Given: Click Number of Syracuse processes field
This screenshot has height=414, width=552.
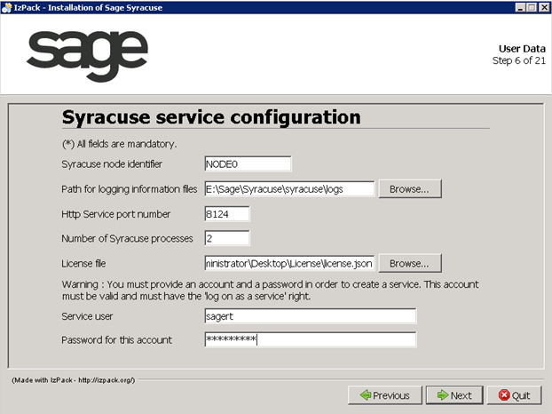Looking at the screenshot, I should pos(227,238).
